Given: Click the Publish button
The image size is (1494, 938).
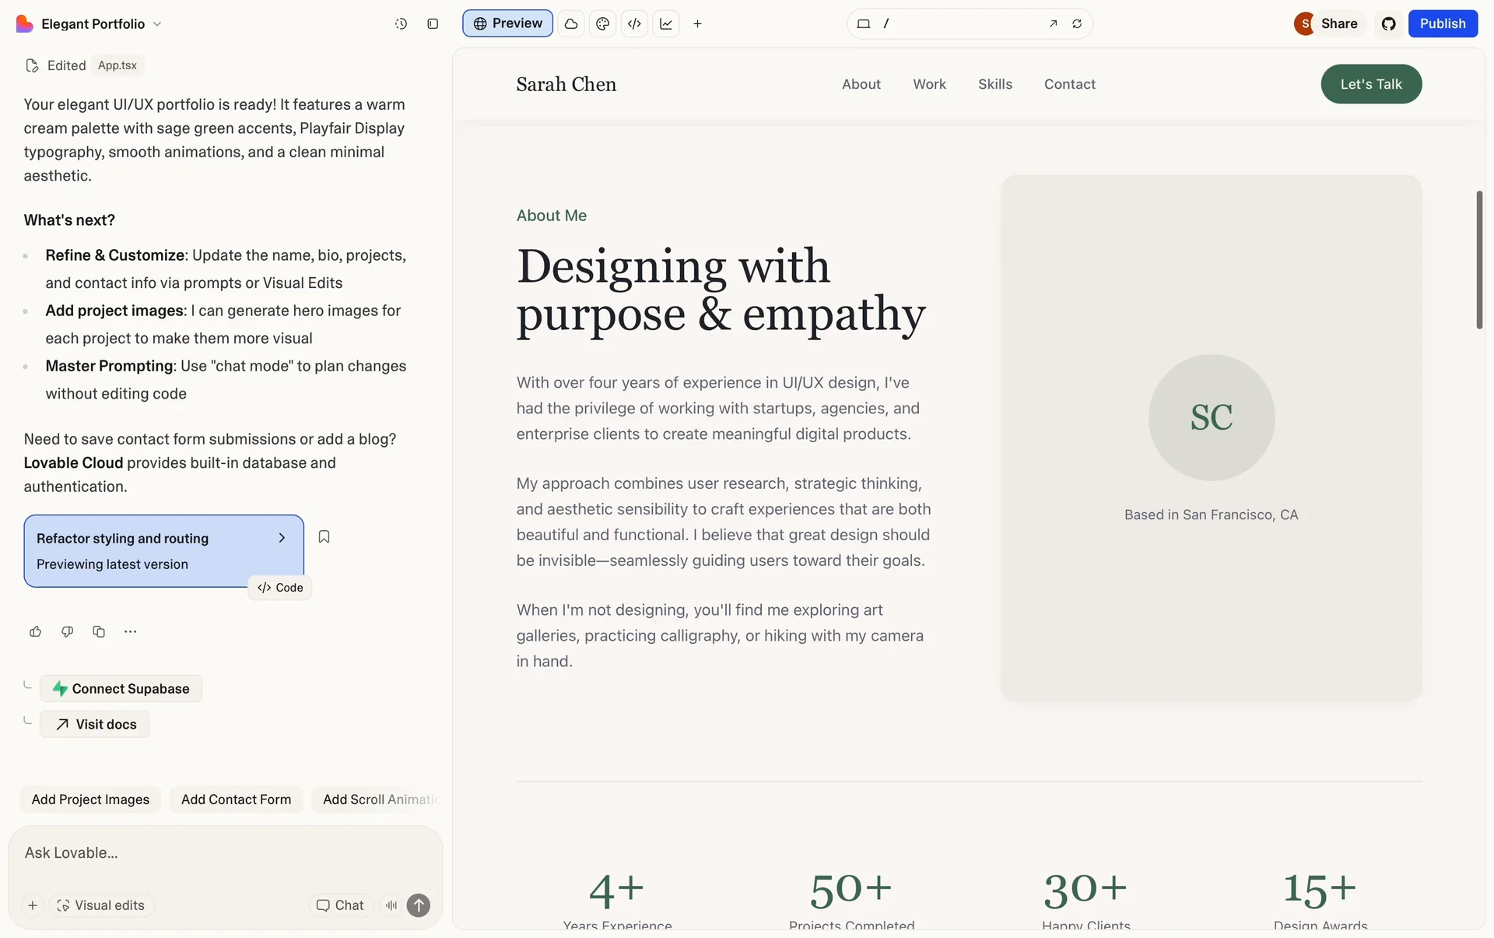Looking at the screenshot, I should 1442,23.
